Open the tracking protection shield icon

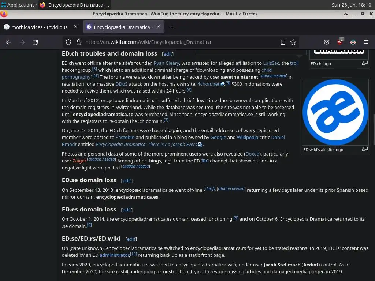pos(68,42)
